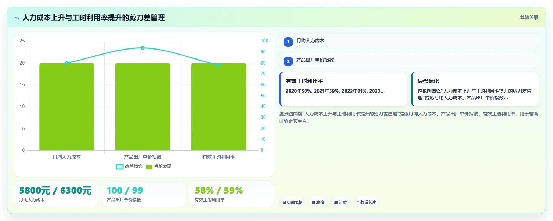The image size is (553, 221).
Task: Click the 进度 tag chip
Action: (x=340, y=202)
